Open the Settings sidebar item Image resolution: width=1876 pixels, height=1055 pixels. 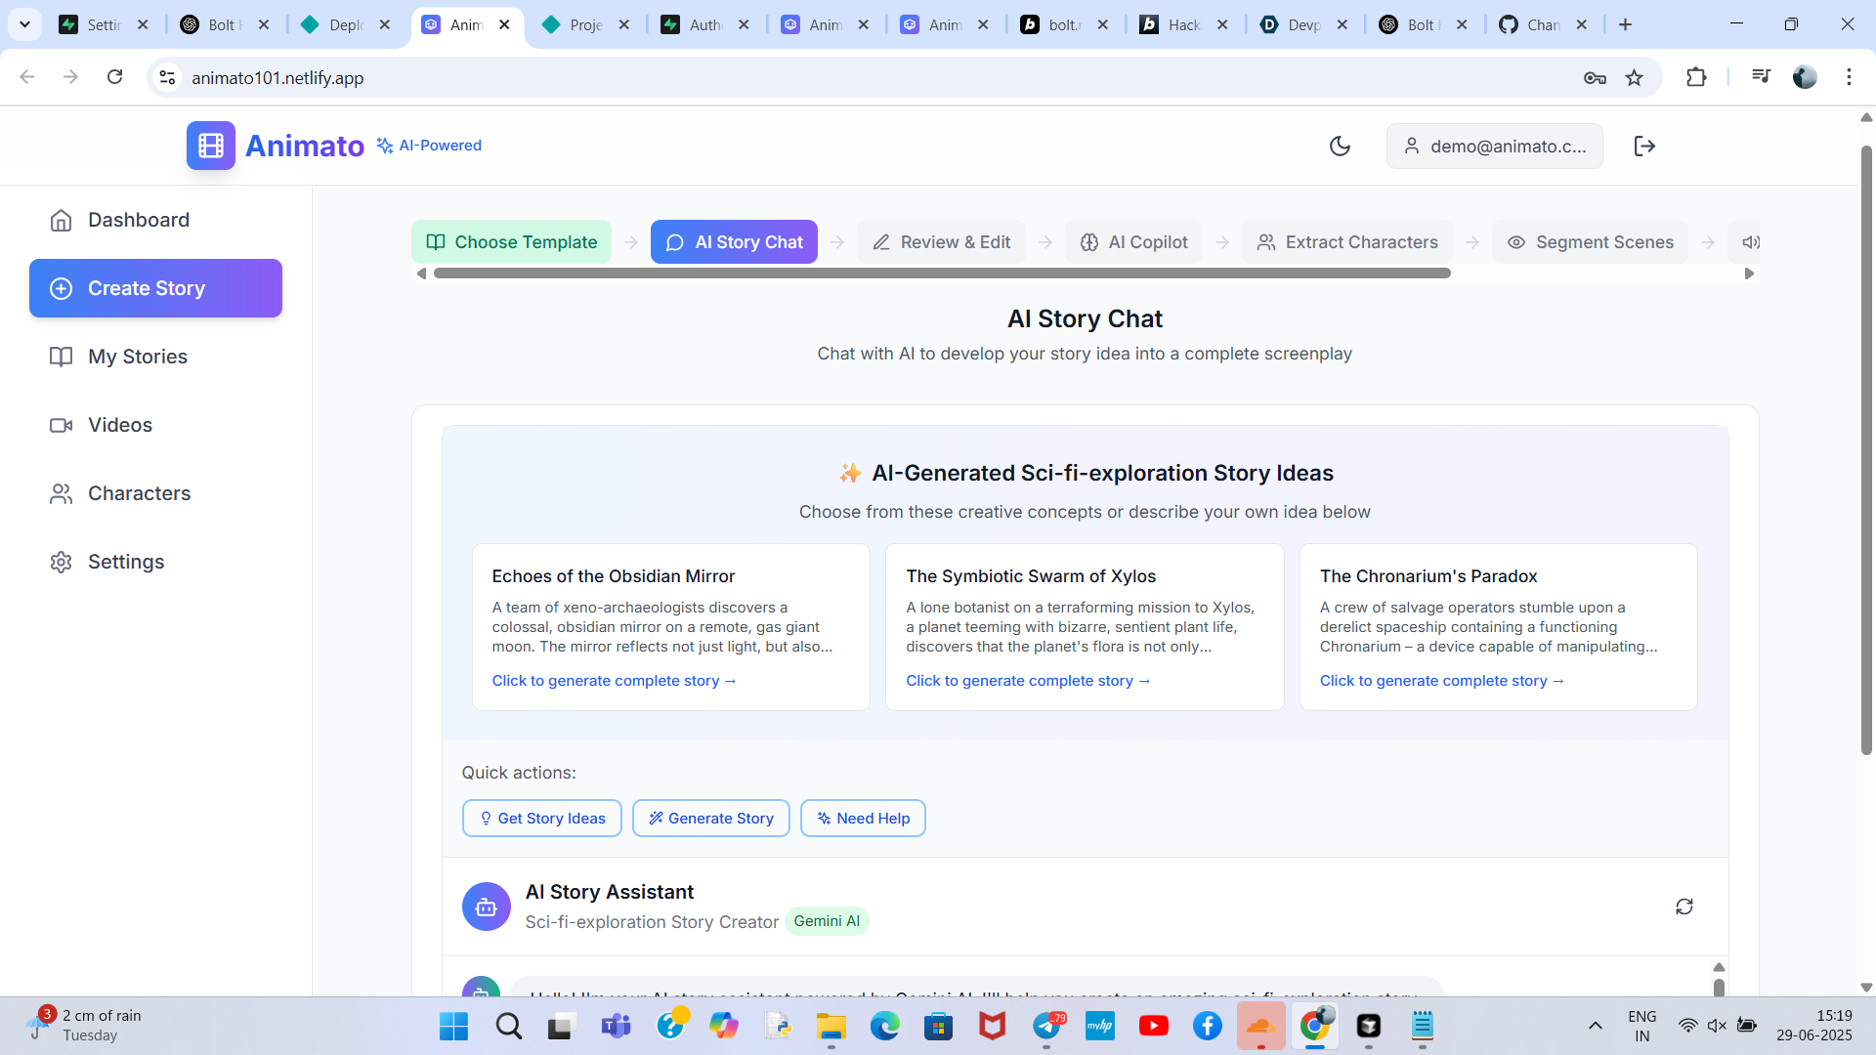pos(126,562)
